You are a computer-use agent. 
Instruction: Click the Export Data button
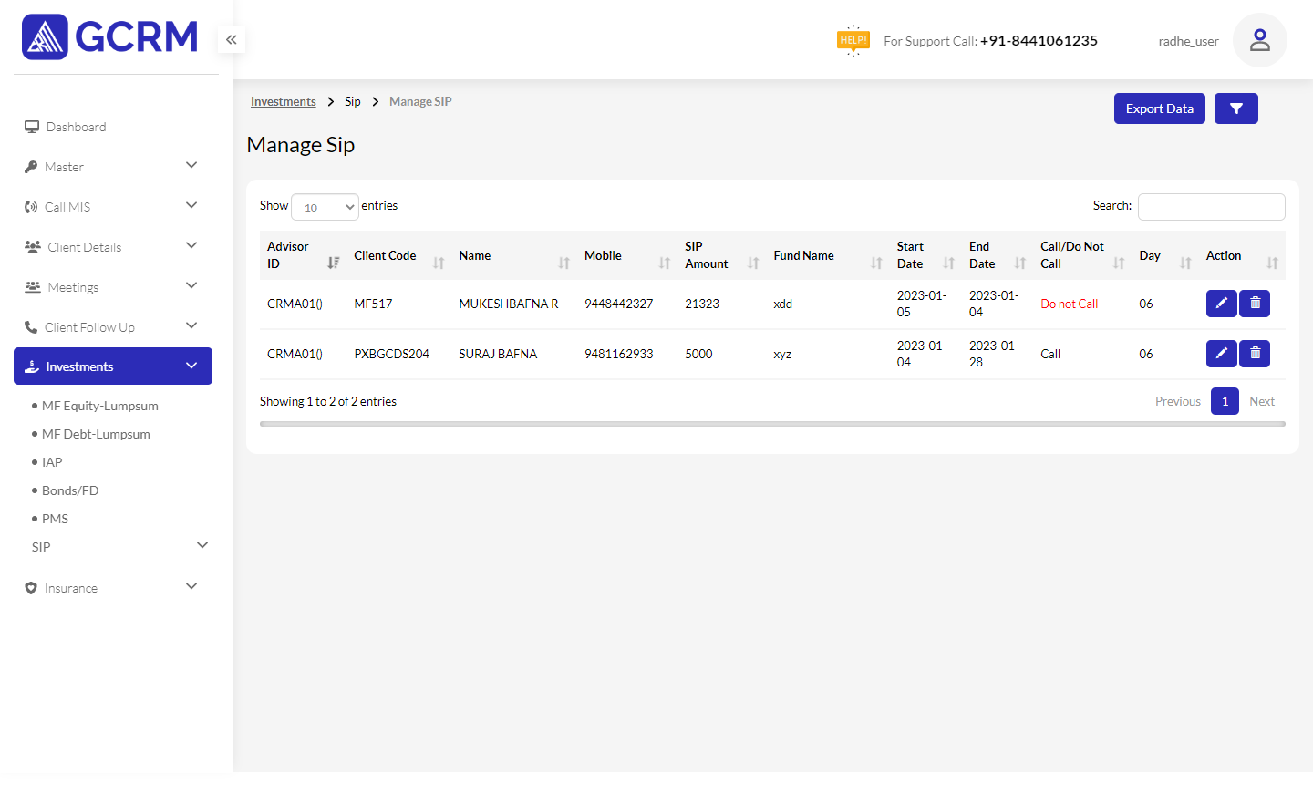[x=1159, y=108]
